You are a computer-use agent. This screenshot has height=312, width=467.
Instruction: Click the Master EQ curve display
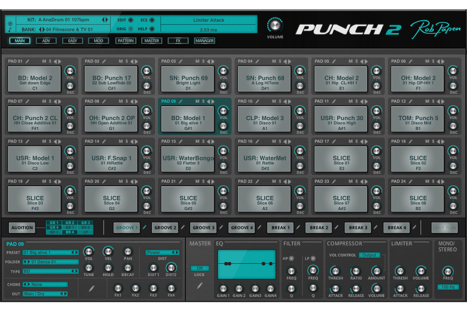point(246,264)
